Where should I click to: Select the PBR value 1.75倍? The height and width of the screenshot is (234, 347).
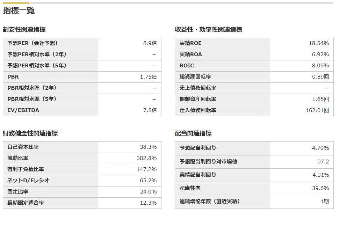coord(148,77)
